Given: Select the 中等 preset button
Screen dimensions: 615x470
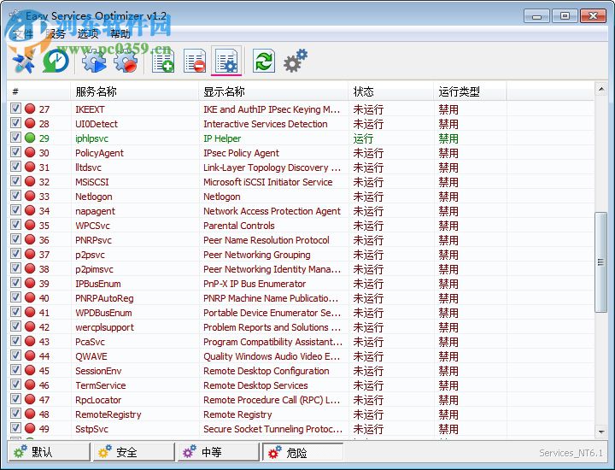Looking at the screenshot, I should [x=219, y=452].
